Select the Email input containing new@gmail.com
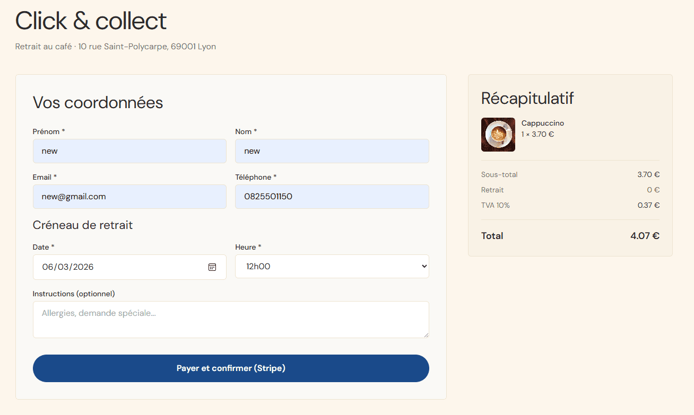694x415 pixels. (129, 197)
